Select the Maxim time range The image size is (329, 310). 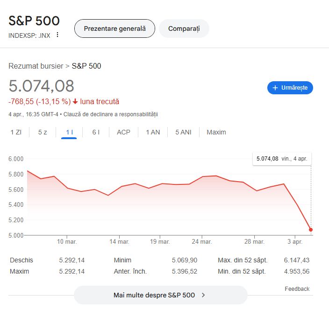pos(216,132)
